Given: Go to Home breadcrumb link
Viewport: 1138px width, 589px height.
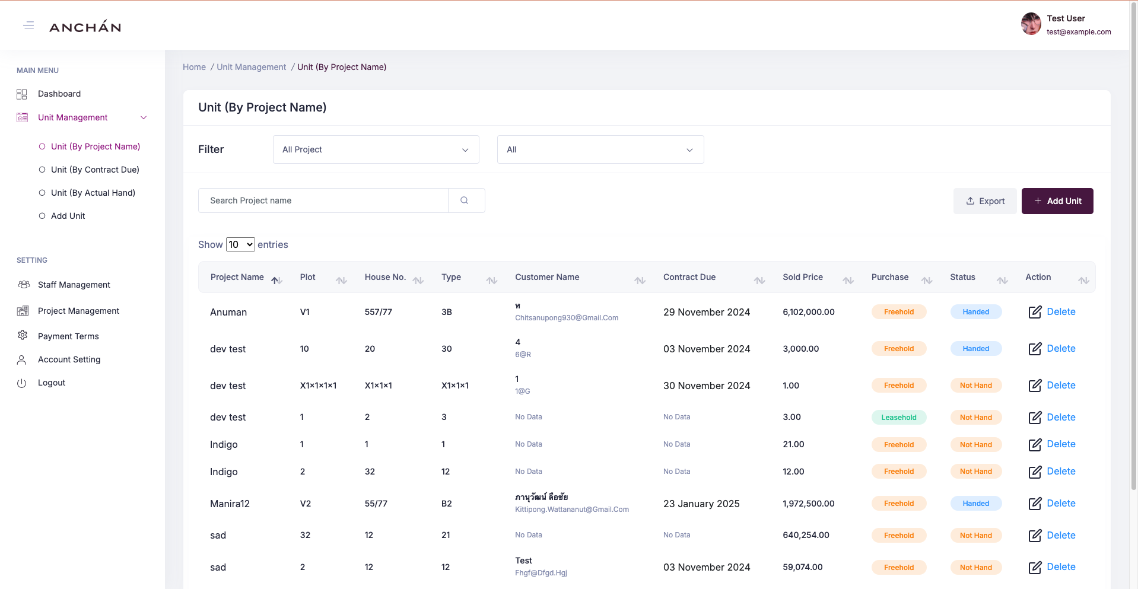Looking at the screenshot, I should click(x=194, y=67).
